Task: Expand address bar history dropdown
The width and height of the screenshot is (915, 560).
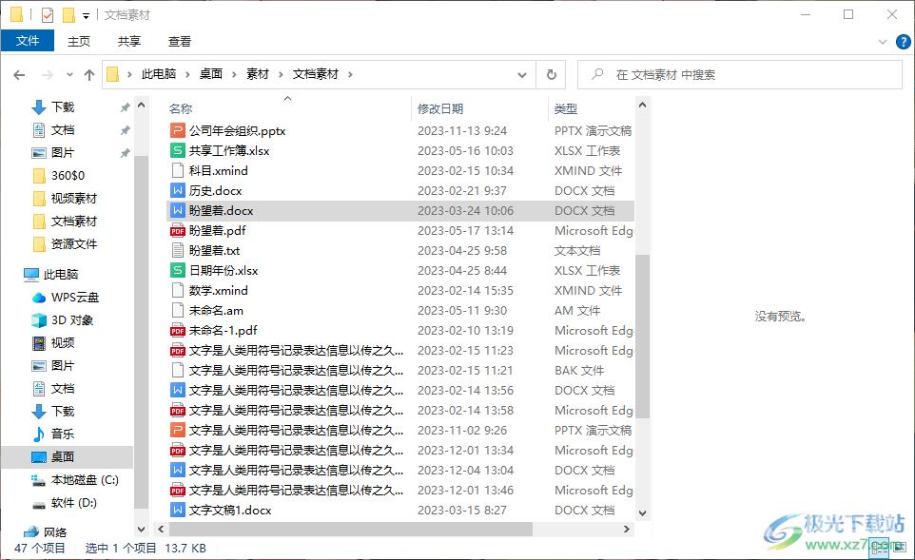Action: tap(521, 75)
